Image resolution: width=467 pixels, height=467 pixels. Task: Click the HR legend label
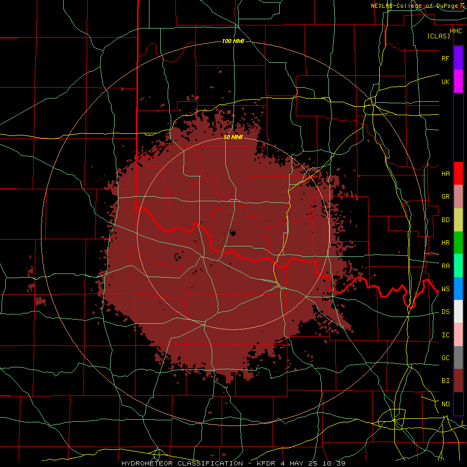pyautogui.click(x=445, y=243)
